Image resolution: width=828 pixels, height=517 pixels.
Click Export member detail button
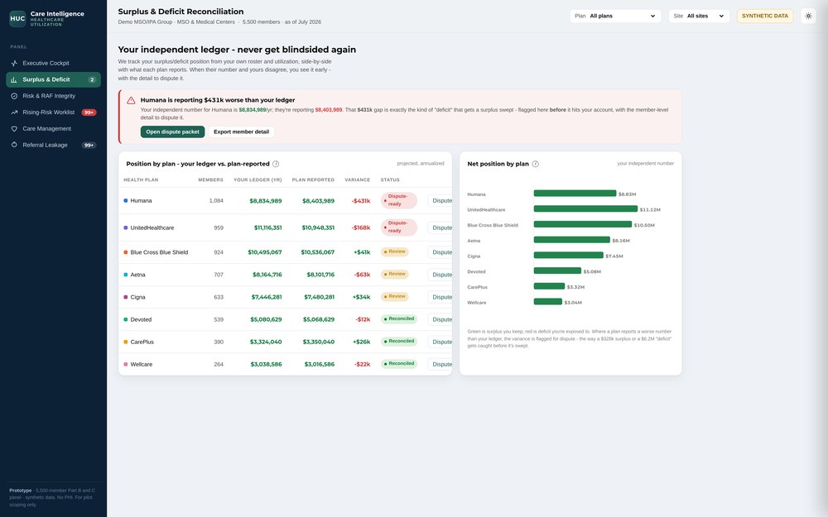point(241,132)
